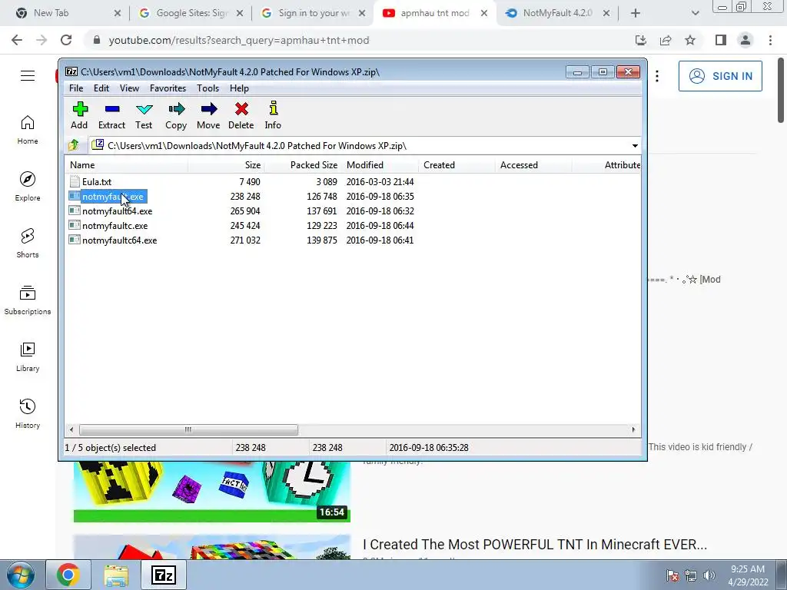Click the Chrome back arrow

tap(17, 40)
